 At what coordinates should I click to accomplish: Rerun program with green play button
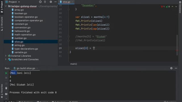6,73
